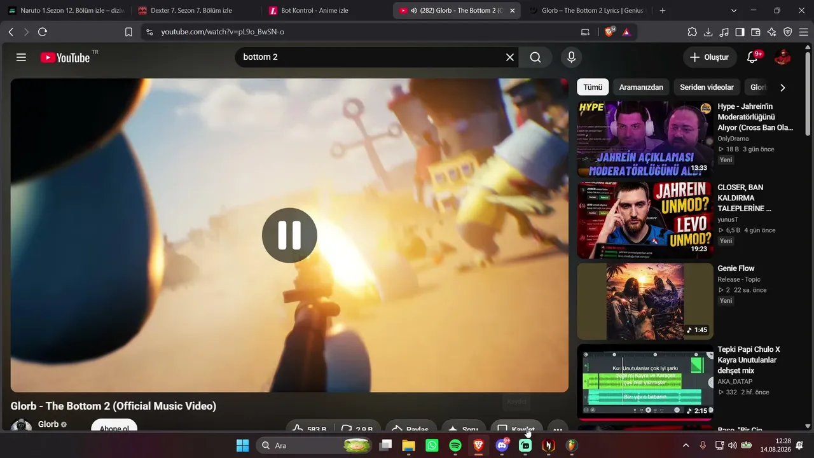Image resolution: width=814 pixels, height=458 pixels.
Task: Show hidden system tray icons
Action: (686, 445)
